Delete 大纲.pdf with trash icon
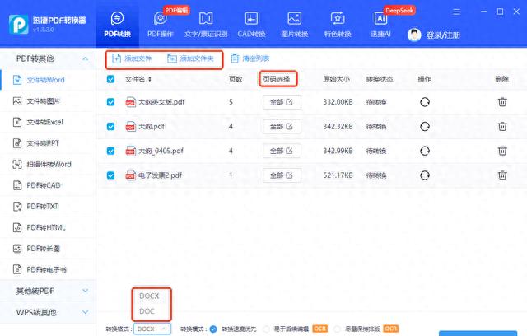Viewport: 527px width, 336px height. (502, 126)
